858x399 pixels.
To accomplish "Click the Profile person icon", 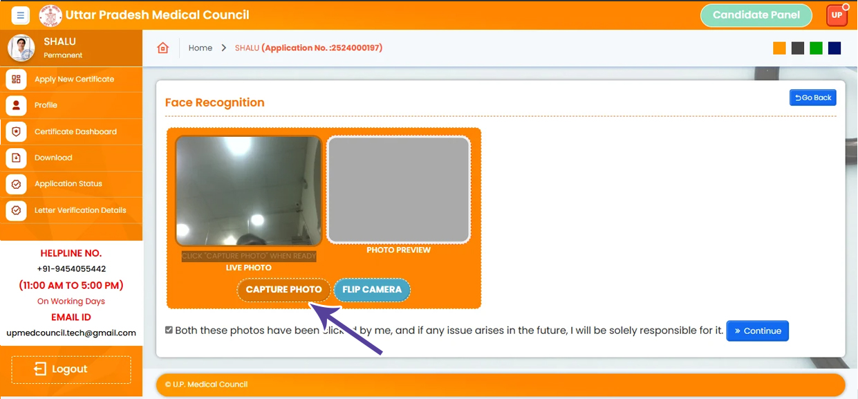I will (16, 105).
